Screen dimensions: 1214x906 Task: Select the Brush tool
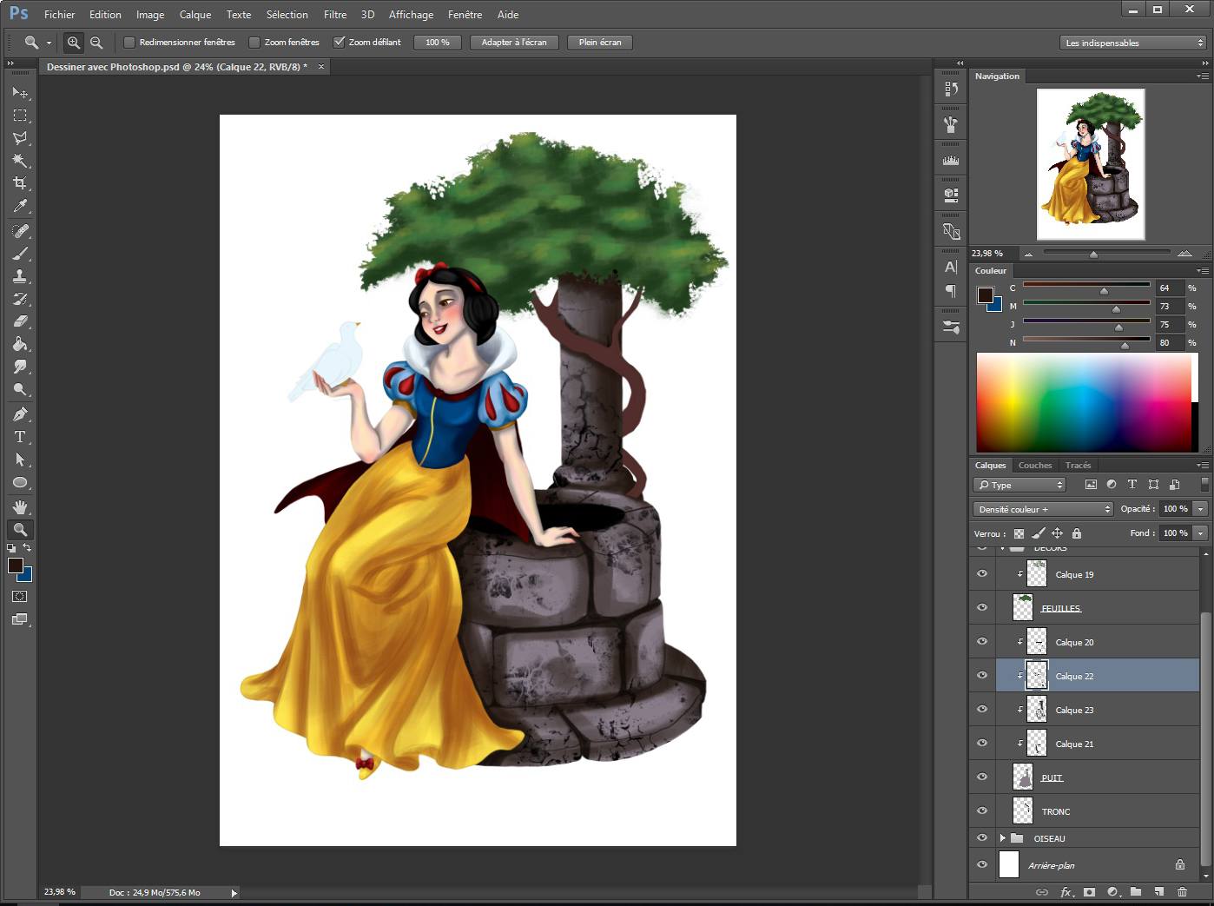(x=19, y=253)
